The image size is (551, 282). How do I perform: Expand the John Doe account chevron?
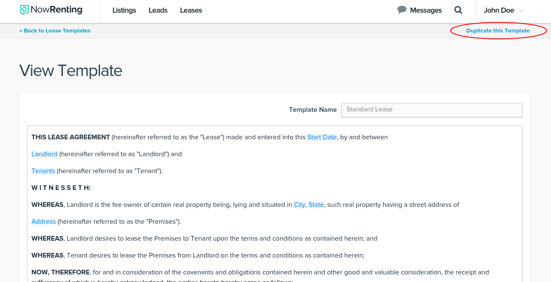521,11
